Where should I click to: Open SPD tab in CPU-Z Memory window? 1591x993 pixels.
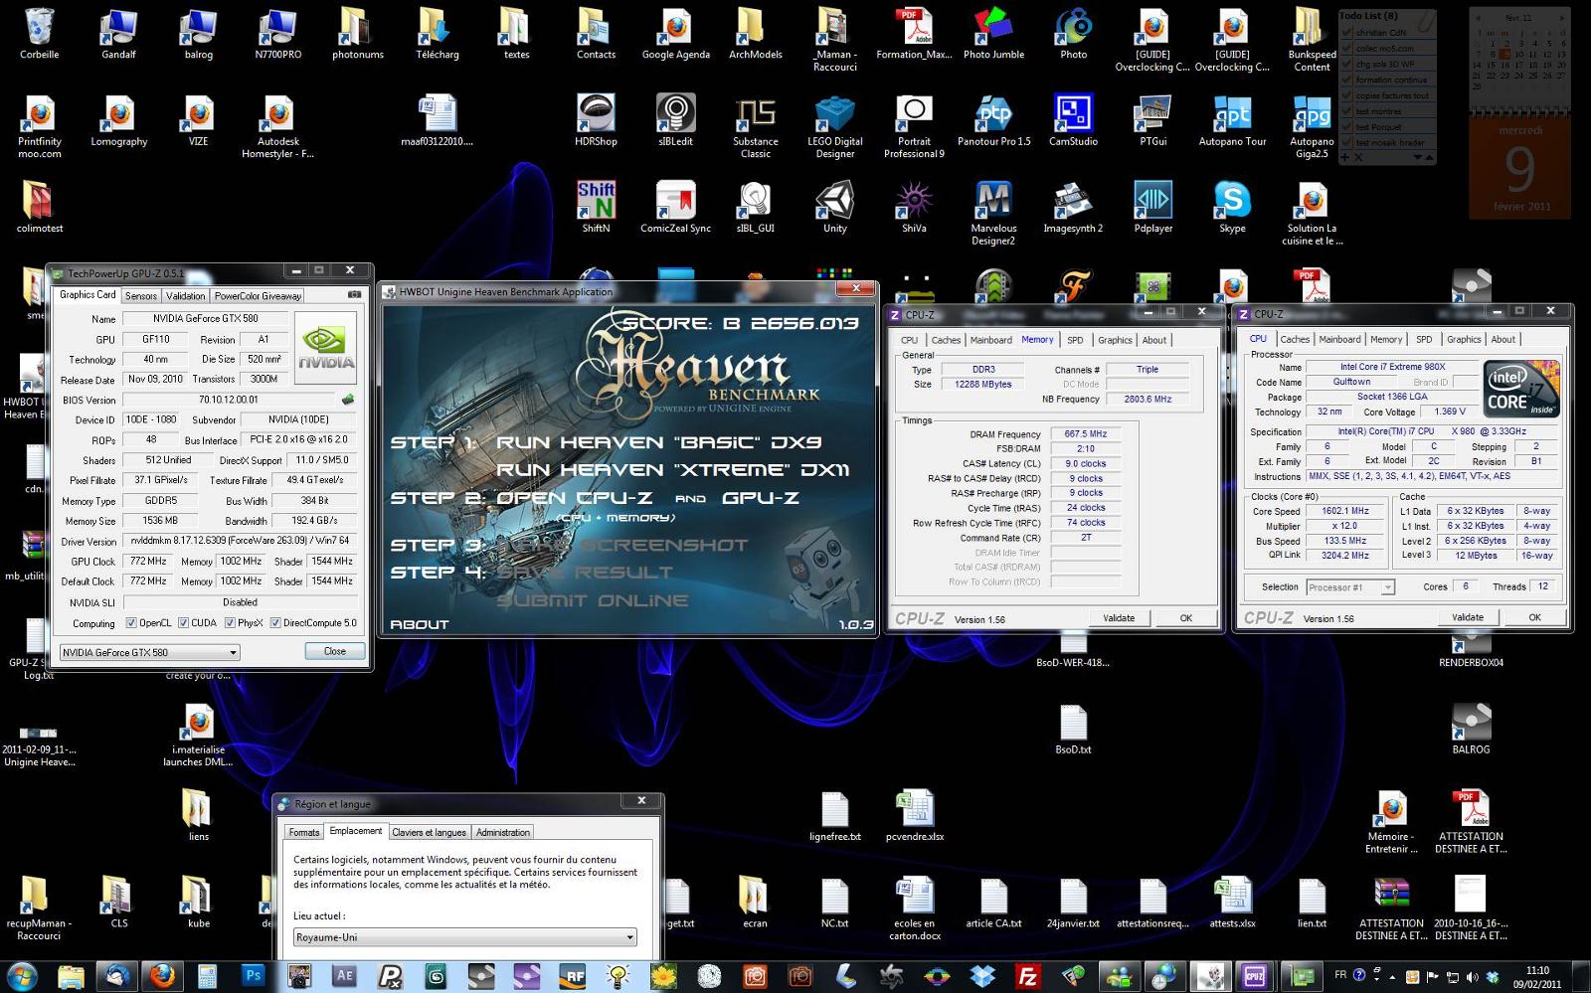[x=1075, y=340]
